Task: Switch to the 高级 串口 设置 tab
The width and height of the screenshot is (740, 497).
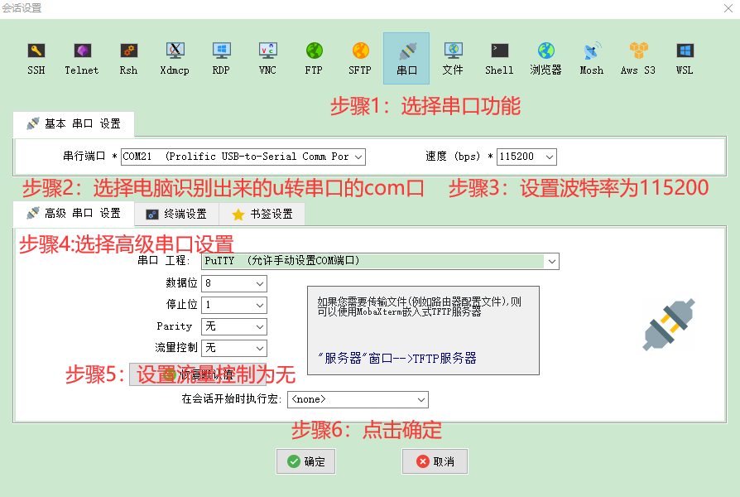Action: click(x=74, y=214)
